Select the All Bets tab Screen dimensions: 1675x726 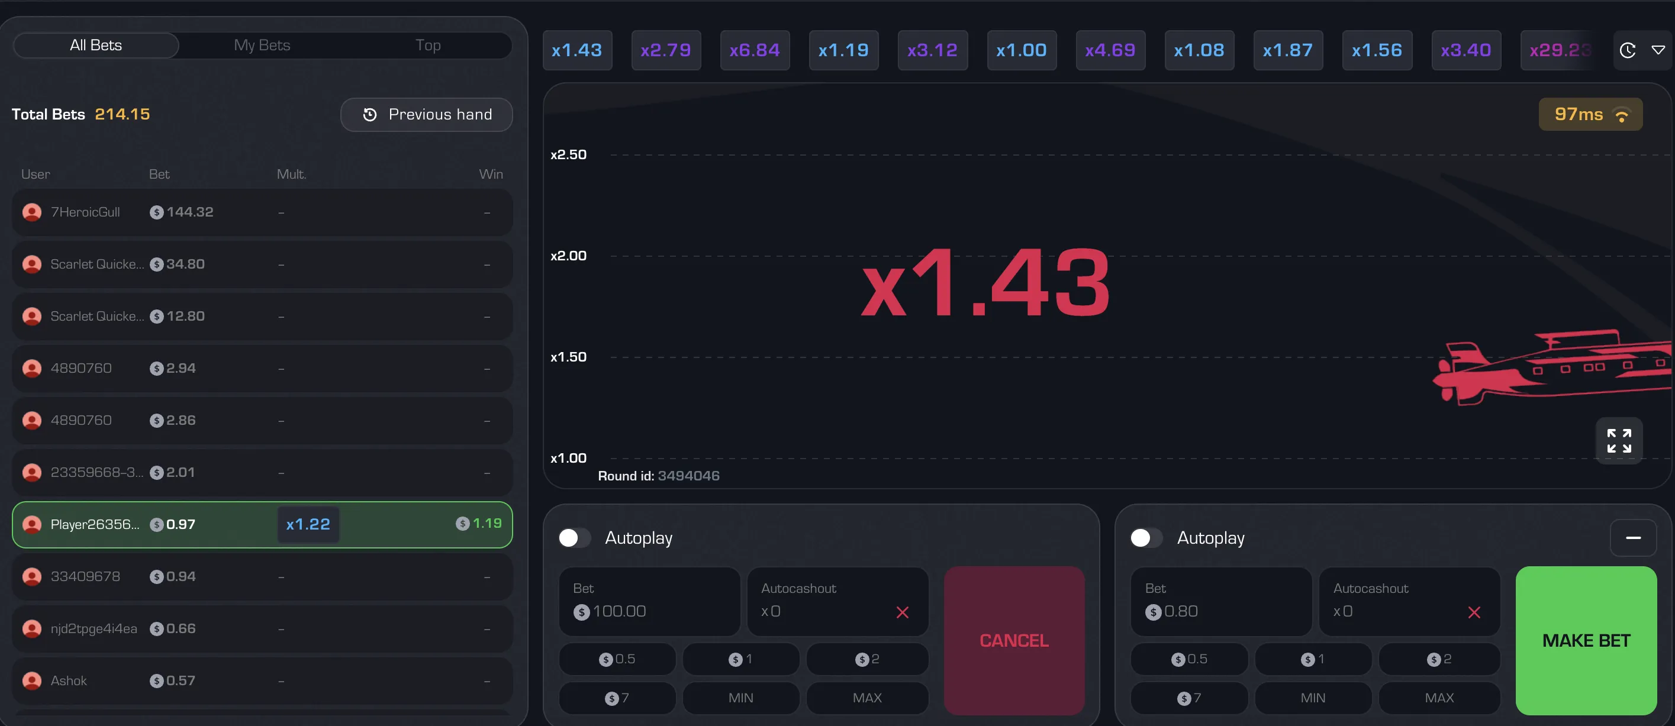click(96, 46)
